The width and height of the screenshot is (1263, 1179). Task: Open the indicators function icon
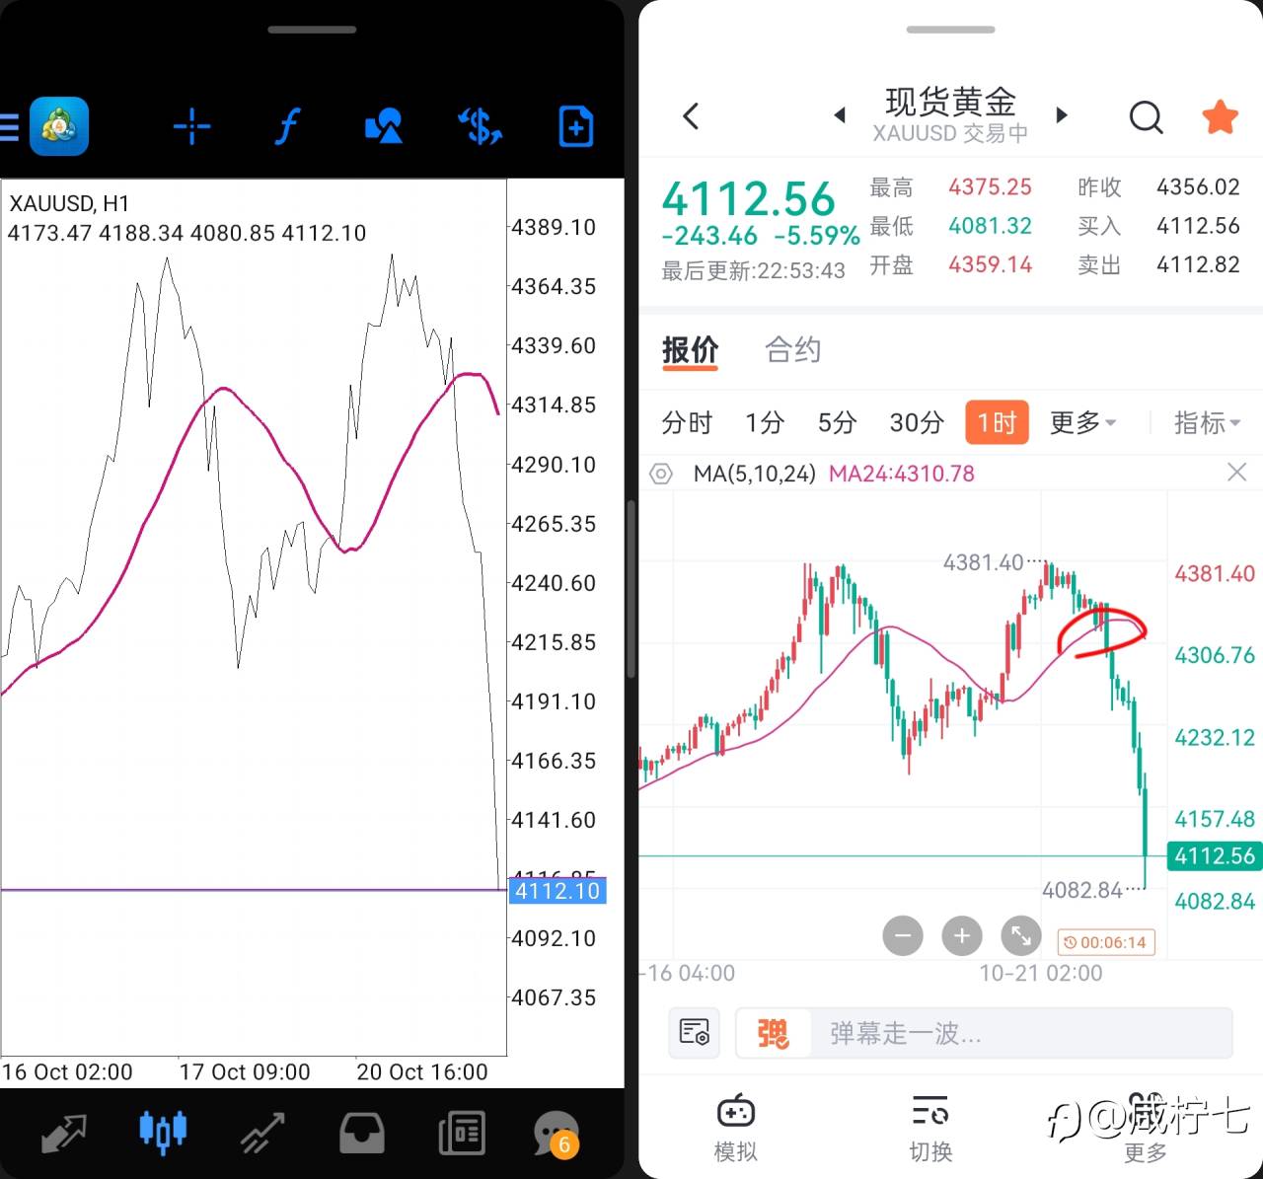(x=287, y=127)
